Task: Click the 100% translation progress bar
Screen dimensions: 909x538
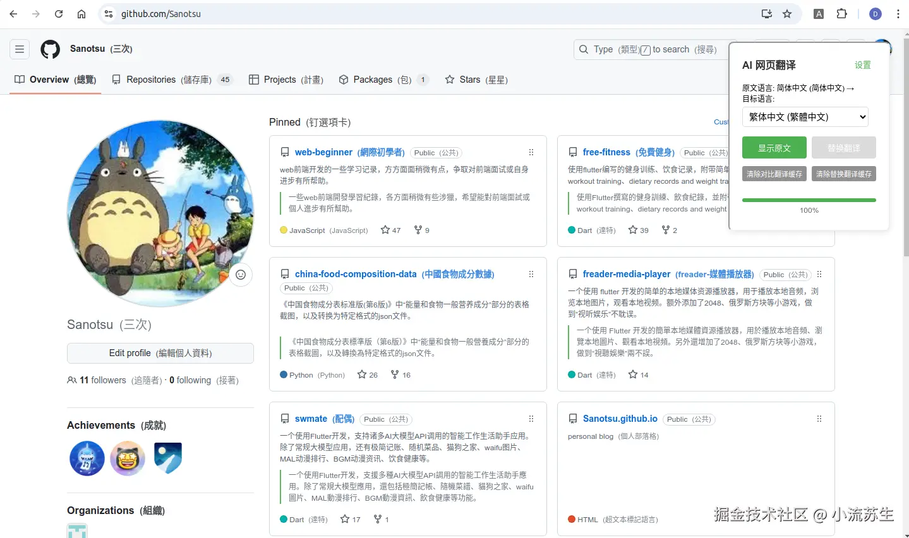Action: [x=809, y=200]
